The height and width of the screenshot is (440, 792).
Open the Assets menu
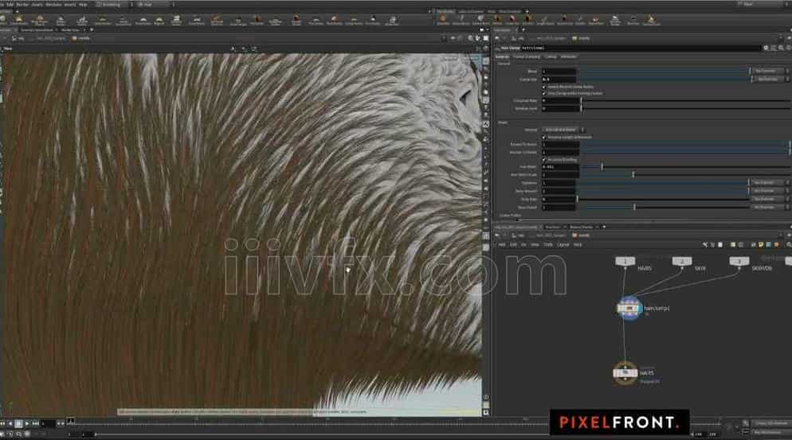(37, 4)
